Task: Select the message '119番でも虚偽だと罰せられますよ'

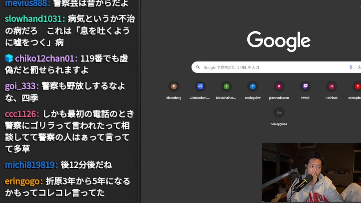Action: 67,64
